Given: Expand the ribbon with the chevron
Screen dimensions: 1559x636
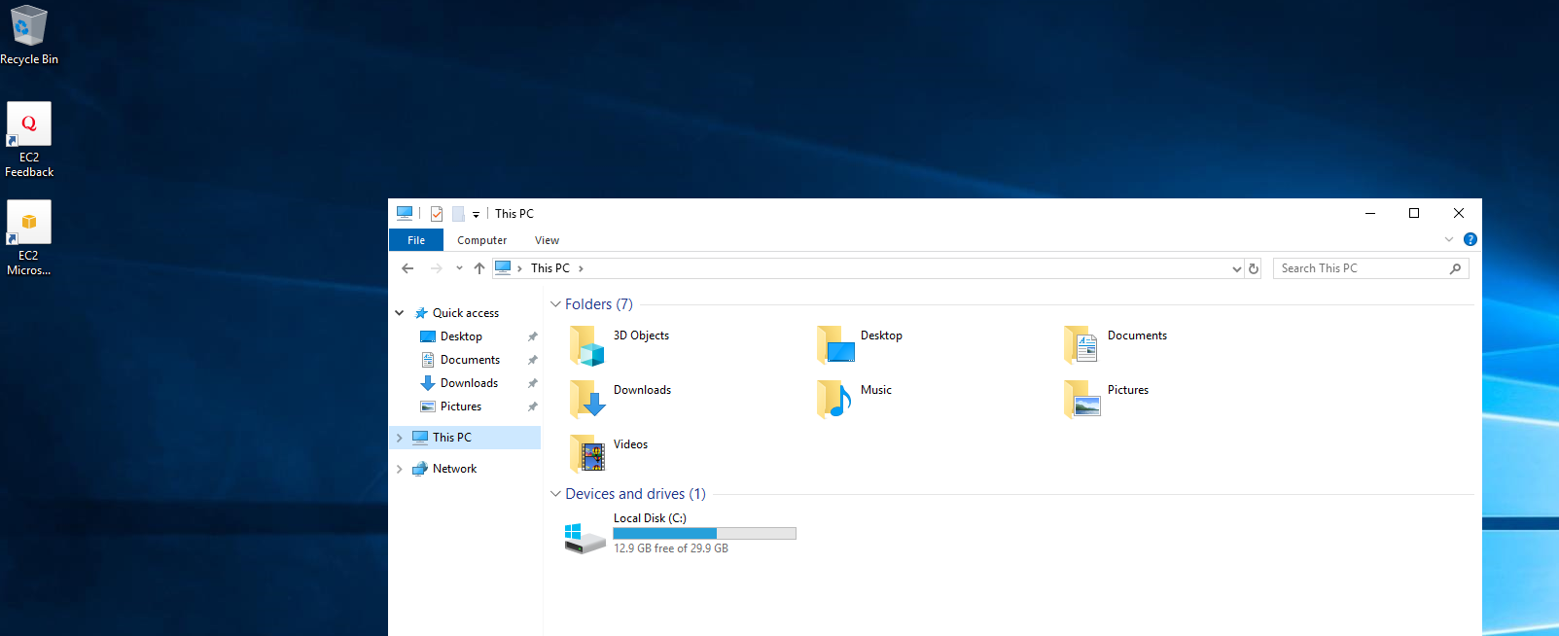Looking at the screenshot, I should click(1449, 239).
